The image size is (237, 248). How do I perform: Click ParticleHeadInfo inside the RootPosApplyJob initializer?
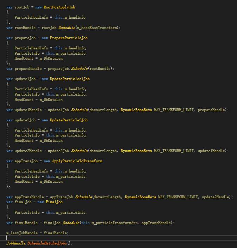31,17
